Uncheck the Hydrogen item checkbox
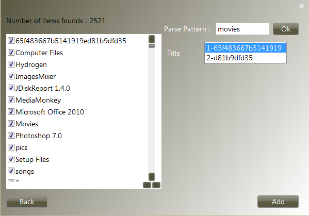Image resolution: width=309 pixels, height=216 pixels. [x=11, y=64]
